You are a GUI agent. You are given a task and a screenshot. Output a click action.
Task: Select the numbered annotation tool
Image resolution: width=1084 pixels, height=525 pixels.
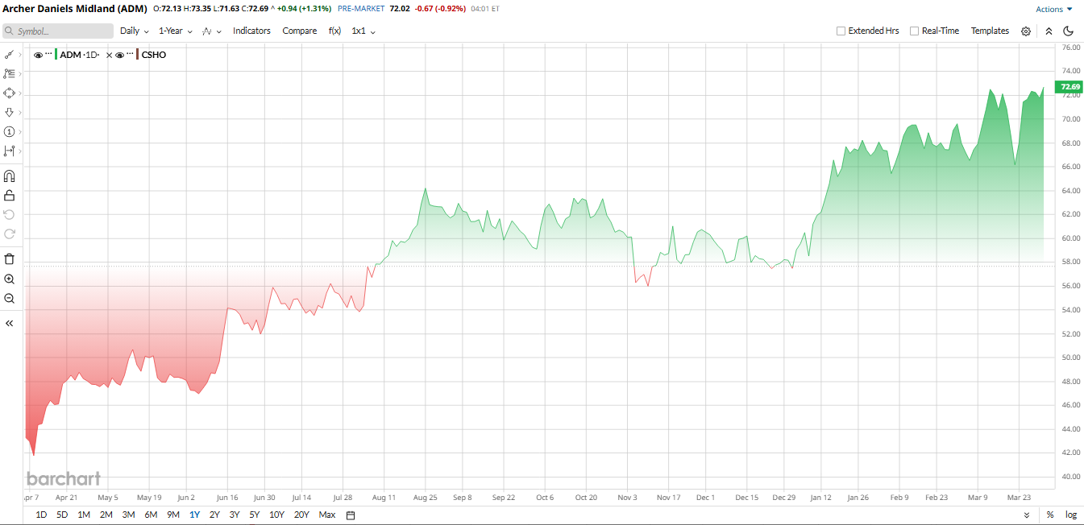[x=9, y=131]
